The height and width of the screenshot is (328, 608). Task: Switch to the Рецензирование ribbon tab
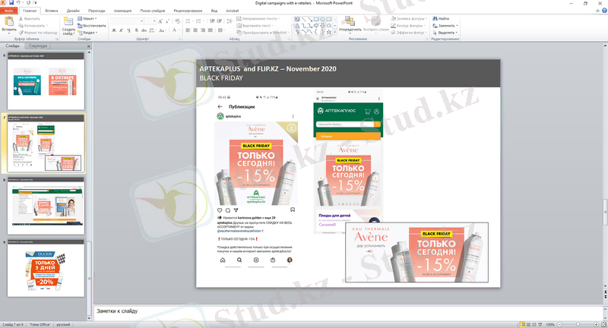point(188,11)
